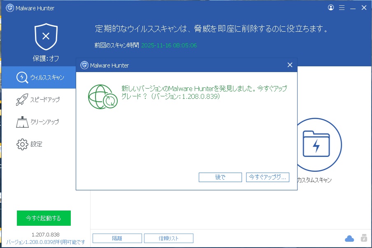Screen dimensions: 372x248
Task: Click the virus scan magnifier icon
Action: pyautogui.click(x=22, y=77)
